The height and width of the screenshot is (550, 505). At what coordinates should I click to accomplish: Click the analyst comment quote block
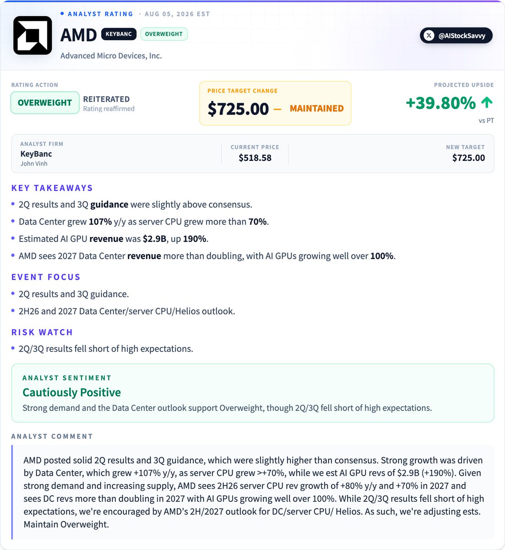click(253, 492)
